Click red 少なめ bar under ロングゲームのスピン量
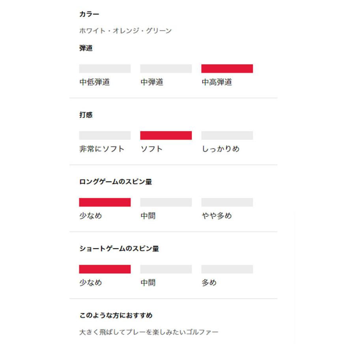The image size is (355, 355). pyautogui.click(x=105, y=202)
